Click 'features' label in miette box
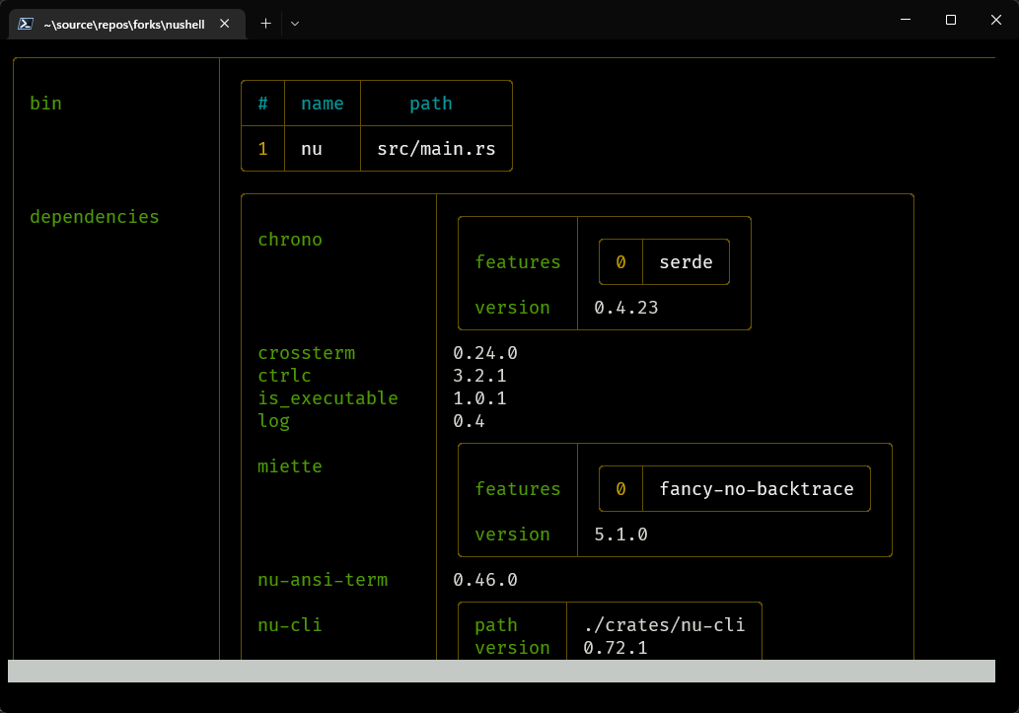The width and height of the screenshot is (1019, 713). (x=517, y=489)
